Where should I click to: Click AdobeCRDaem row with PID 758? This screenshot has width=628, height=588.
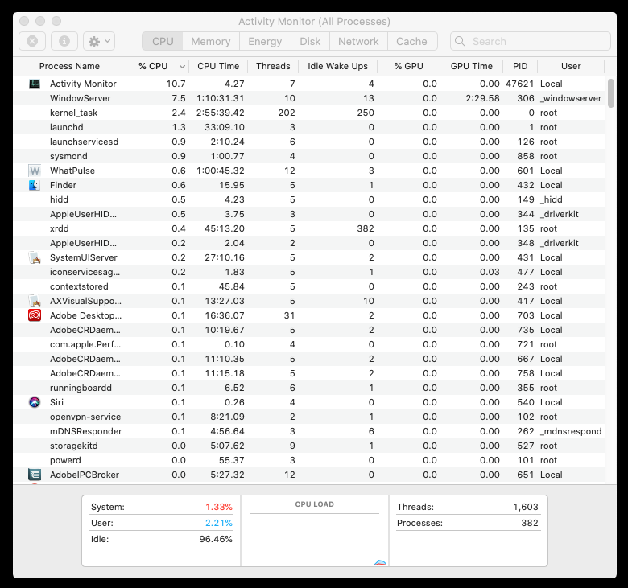coord(309,373)
